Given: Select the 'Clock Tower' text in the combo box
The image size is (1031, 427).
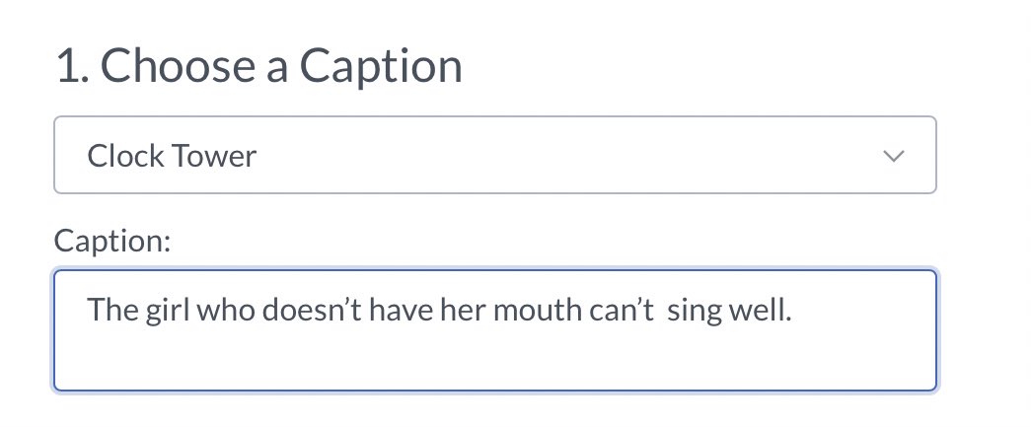Looking at the screenshot, I should point(172,156).
